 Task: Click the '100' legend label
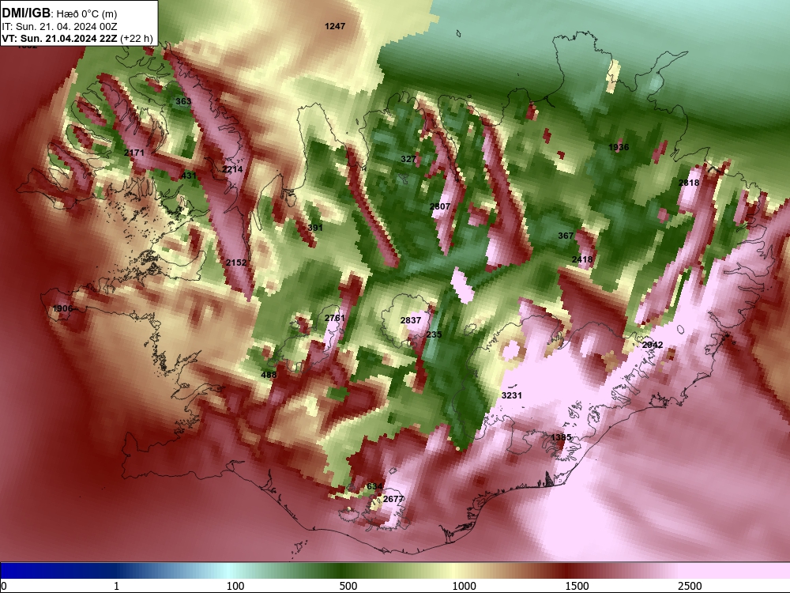(x=235, y=586)
